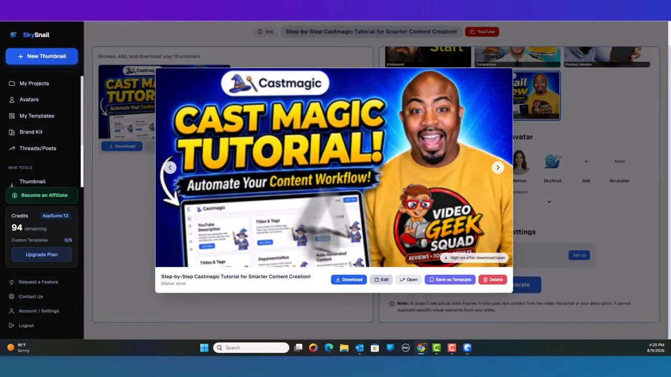Viewport: 671px width, 377px height.
Task: Click the AppSumo T2 plan badge
Action: pyautogui.click(x=56, y=216)
